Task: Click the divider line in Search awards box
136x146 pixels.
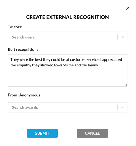Action: pyautogui.click(x=117, y=107)
